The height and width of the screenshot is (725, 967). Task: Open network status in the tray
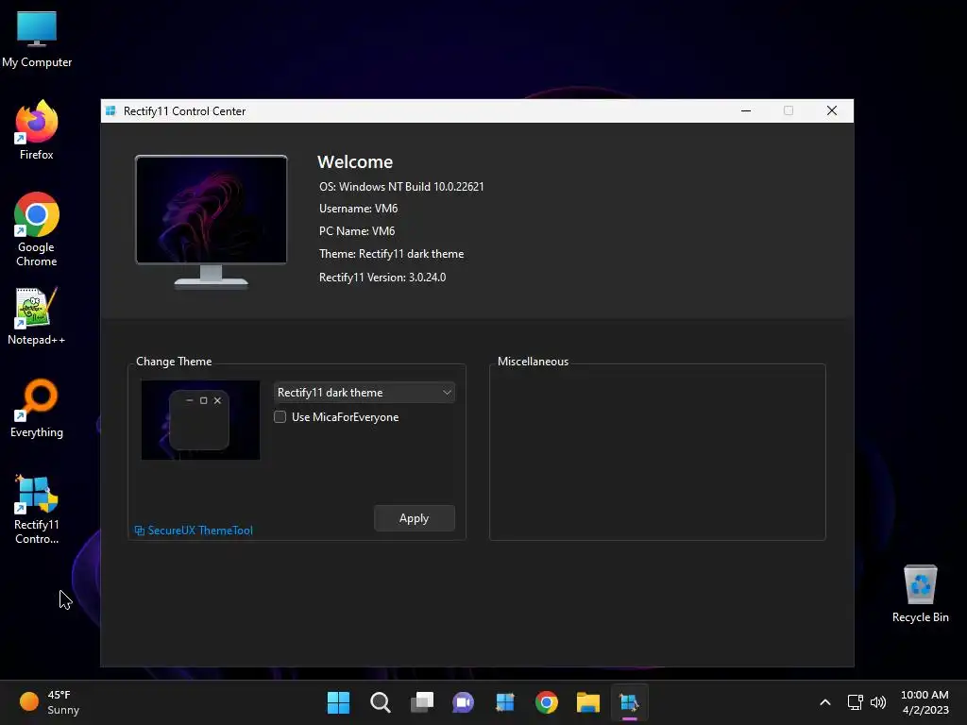[855, 702]
